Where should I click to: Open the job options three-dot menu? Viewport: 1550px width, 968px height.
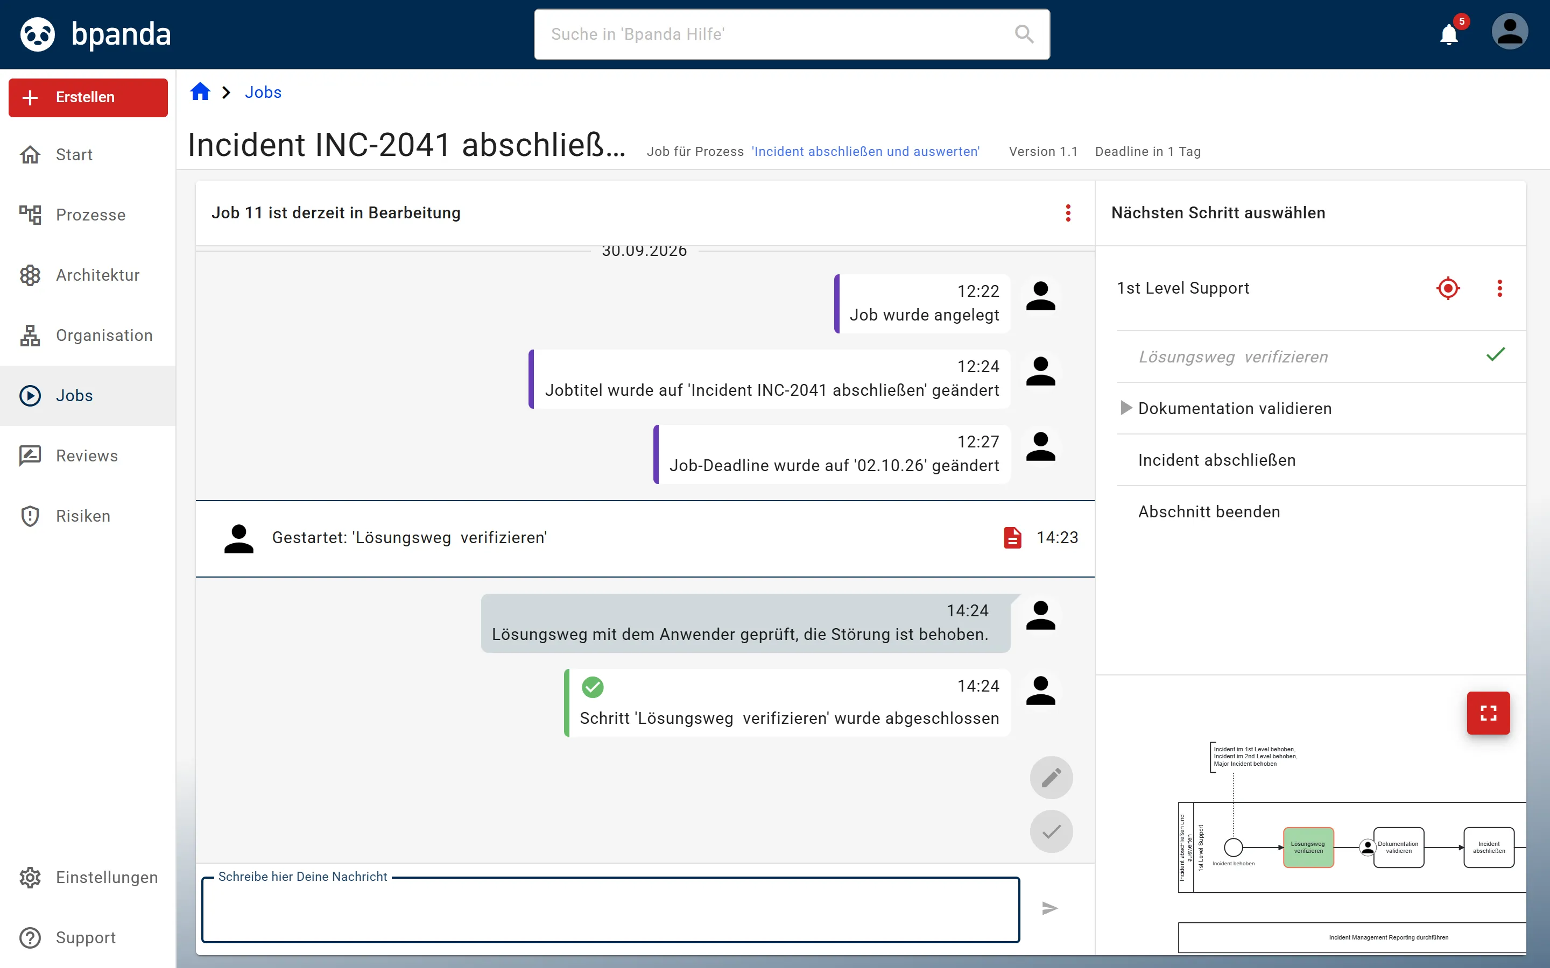click(1068, 212)
